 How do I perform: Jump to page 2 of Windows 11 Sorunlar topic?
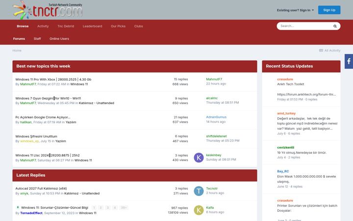(101, 207)
